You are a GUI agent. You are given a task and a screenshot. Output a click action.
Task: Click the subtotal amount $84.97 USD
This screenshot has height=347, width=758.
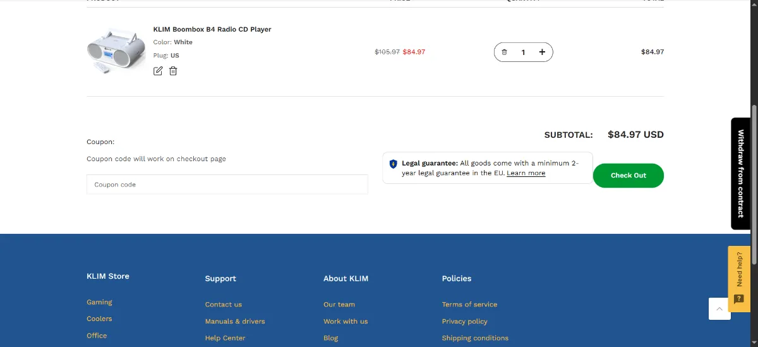click(635, 135)
